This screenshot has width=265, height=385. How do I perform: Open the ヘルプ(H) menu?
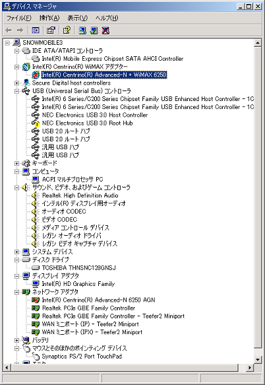click(107, 18)
